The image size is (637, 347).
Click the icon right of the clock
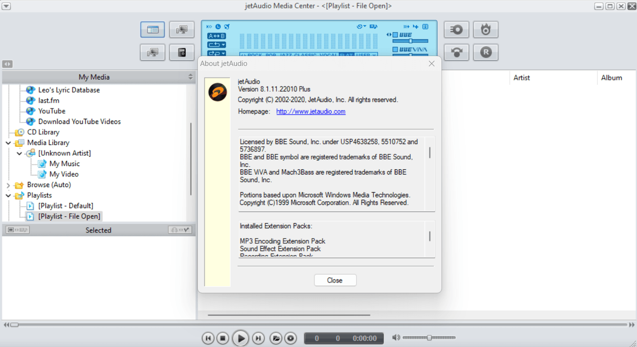pyautogui.click(x=226, y=26)
